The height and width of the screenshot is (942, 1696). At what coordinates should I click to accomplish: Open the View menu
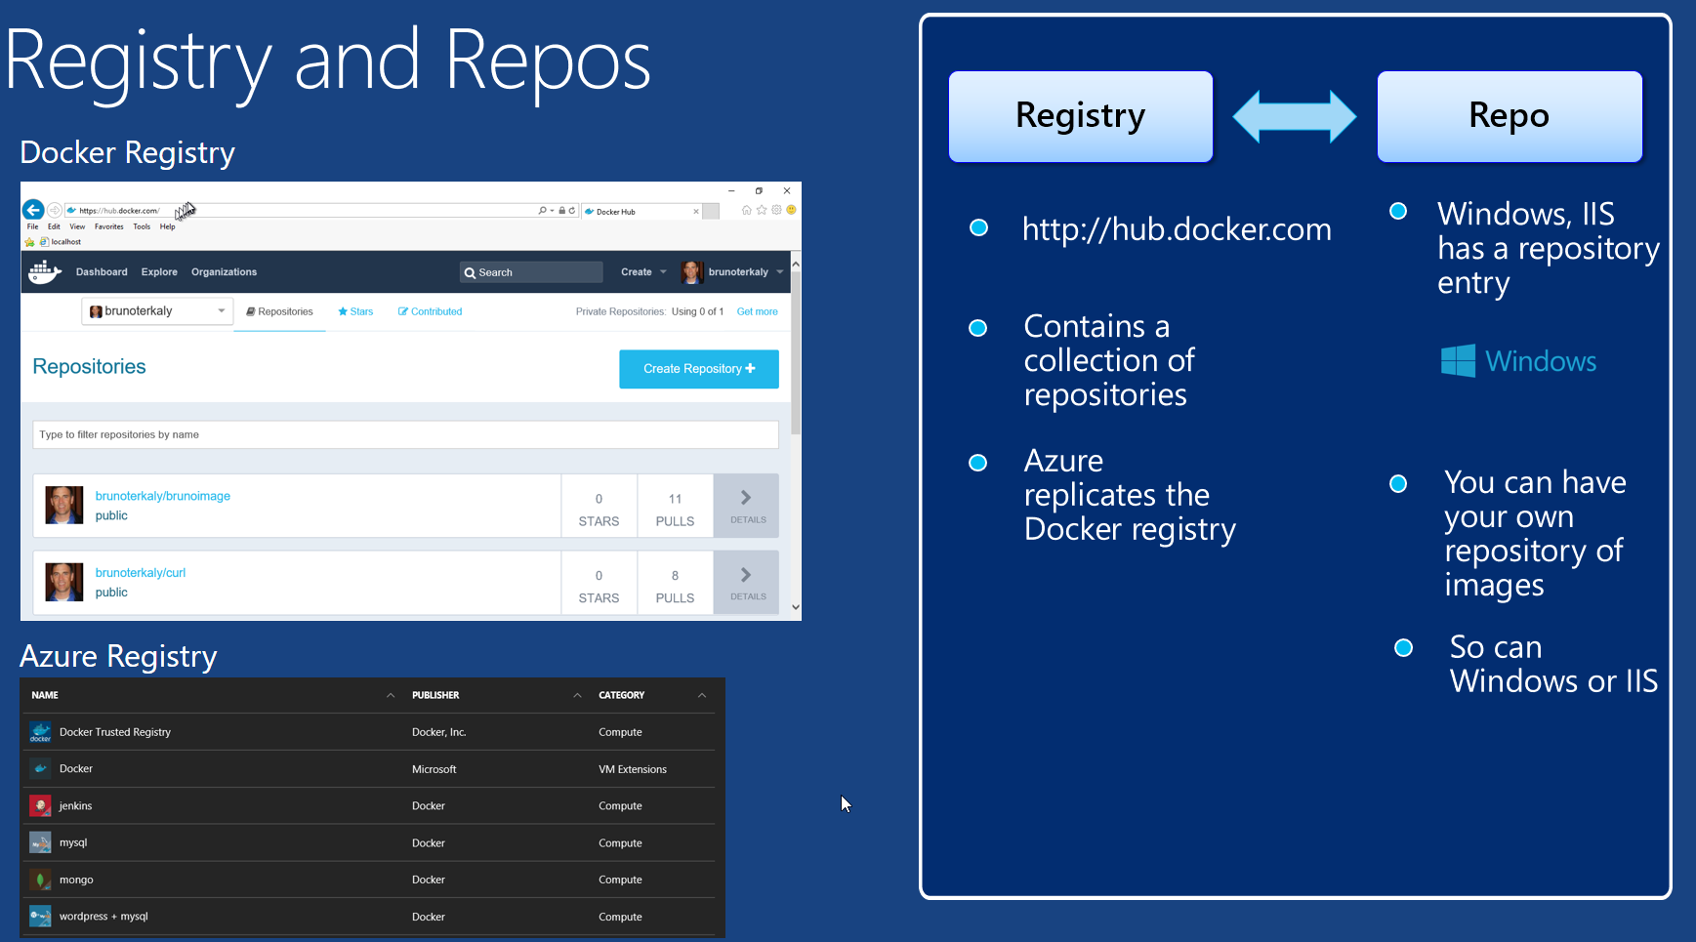pos(77,226)
